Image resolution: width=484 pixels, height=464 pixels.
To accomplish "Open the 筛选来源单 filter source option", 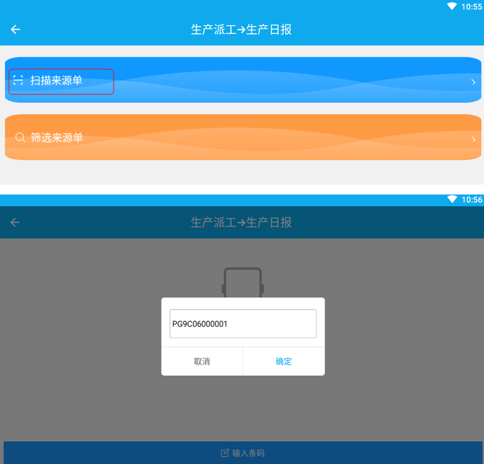I will (57, 138).
